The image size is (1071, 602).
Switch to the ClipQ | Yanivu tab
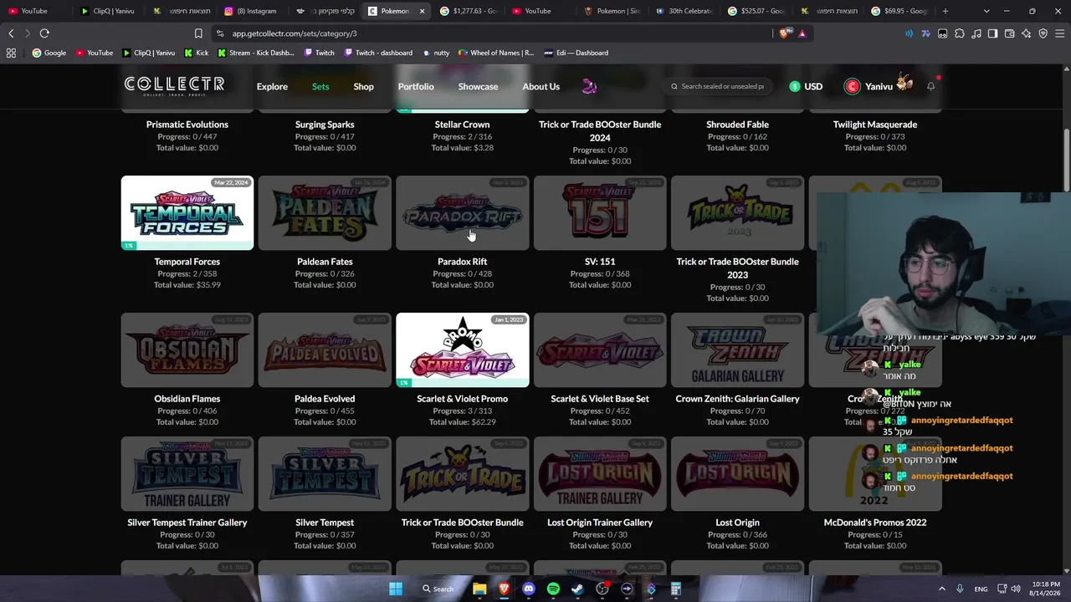[x=109, y=11]
